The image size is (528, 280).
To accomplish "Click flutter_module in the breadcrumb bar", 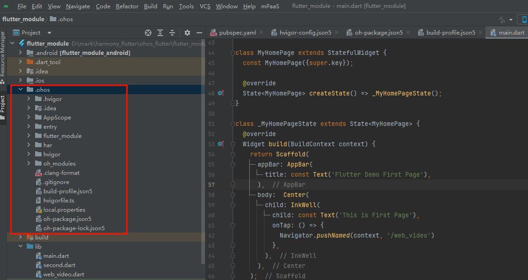I will pos(23,19).
